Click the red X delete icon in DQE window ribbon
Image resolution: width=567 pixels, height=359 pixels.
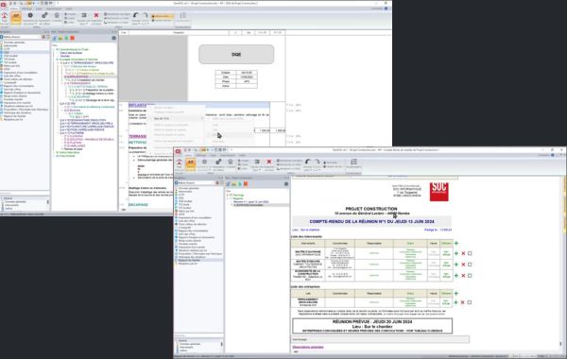pos(96,15)
